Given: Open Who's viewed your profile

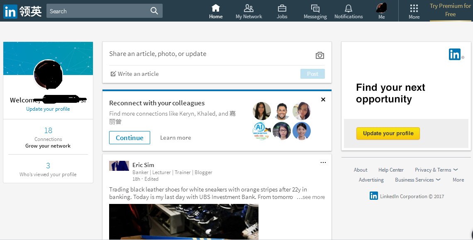Looking at the screenshot, I should coord(48,174).
